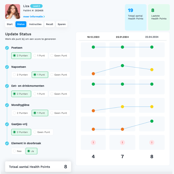The height and width of the screenshot is (174, 174).
Task: Click the warning icon under 20.01.2024
Action: 122,142
